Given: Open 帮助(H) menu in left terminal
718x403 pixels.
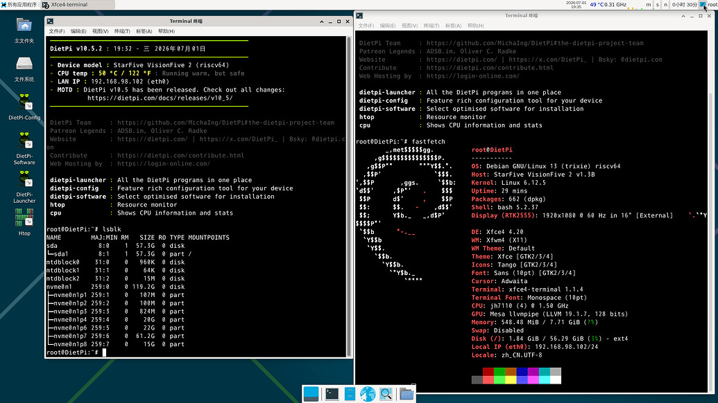Looking at the screenshot, I should click(x=166, y=32).
